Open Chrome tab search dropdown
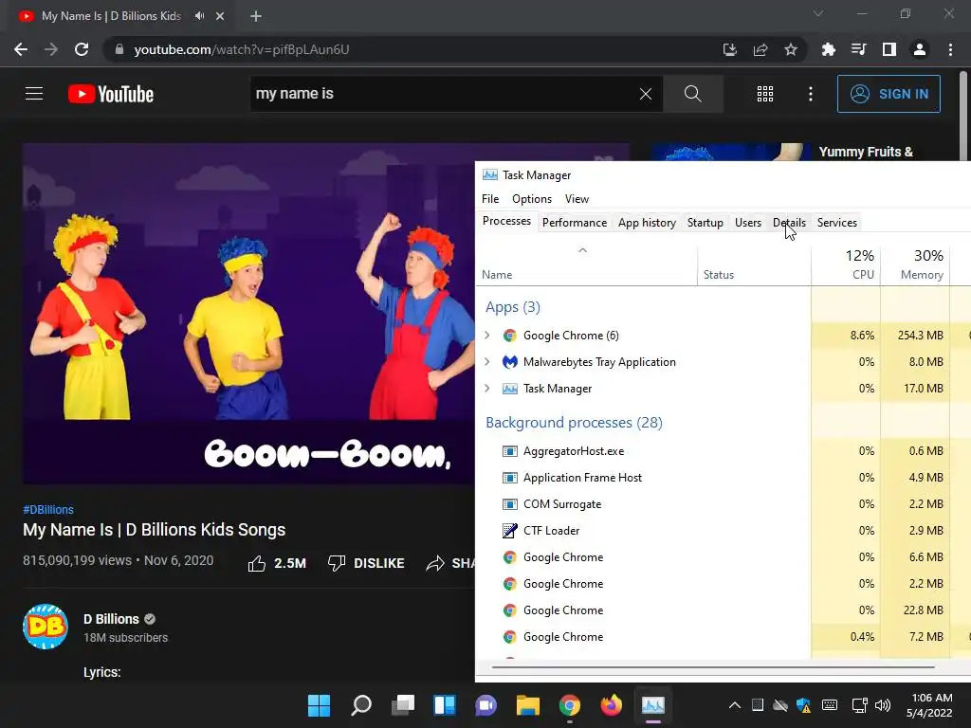 tap(818, 13)
